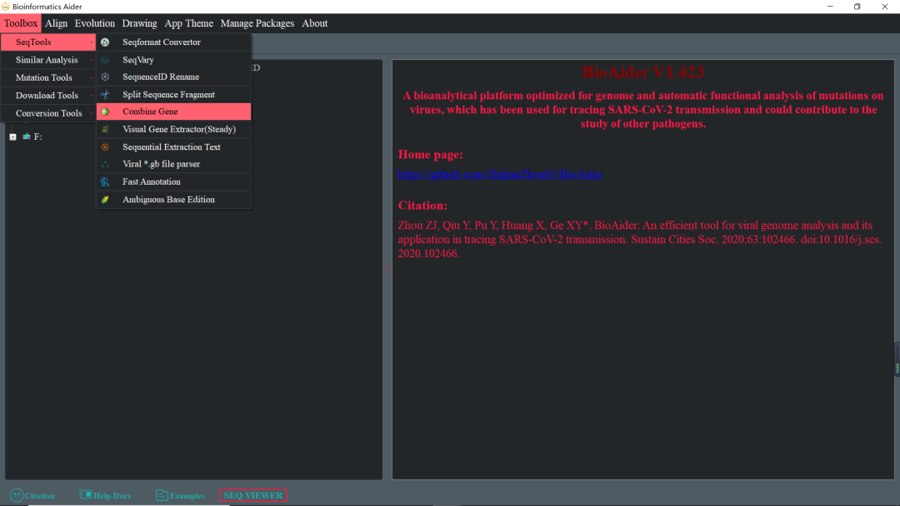Click the BioAider V1.423 title text
The image size is (900, 506).
coord(642,72)
